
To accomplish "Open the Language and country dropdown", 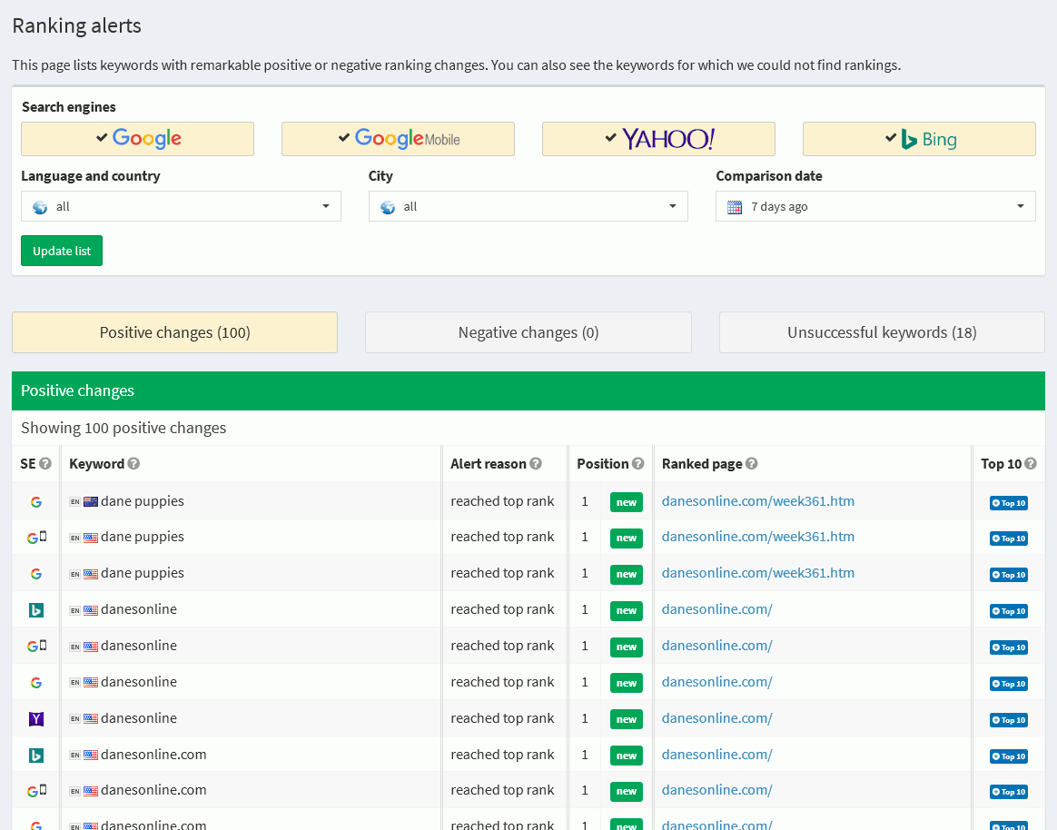I will point(181,206).
